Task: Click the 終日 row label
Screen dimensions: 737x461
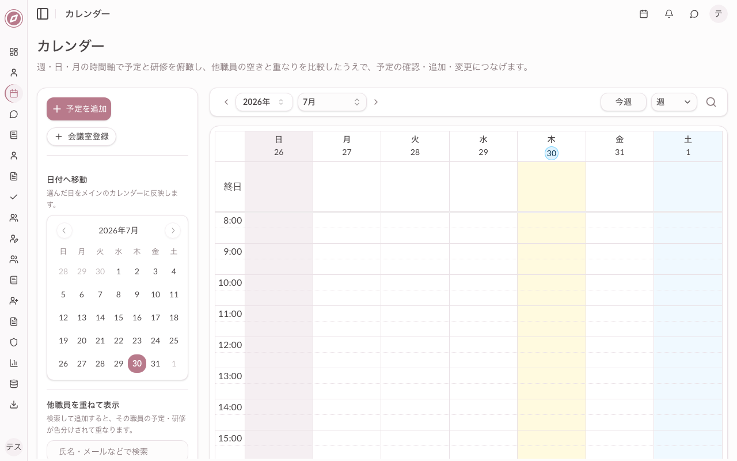Action: point(233,187)
